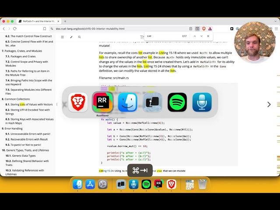Choose RustRover in the app switcher
Screen dimensions: 280x210
coord(103,102)
